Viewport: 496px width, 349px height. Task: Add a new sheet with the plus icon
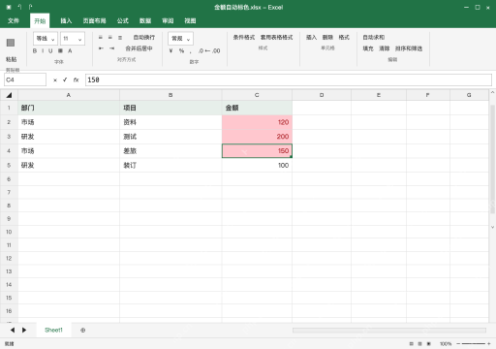point(83,330)
